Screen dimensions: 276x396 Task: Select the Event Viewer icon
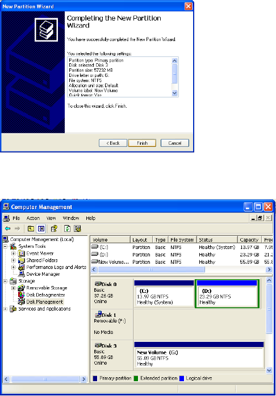[22, 254]
